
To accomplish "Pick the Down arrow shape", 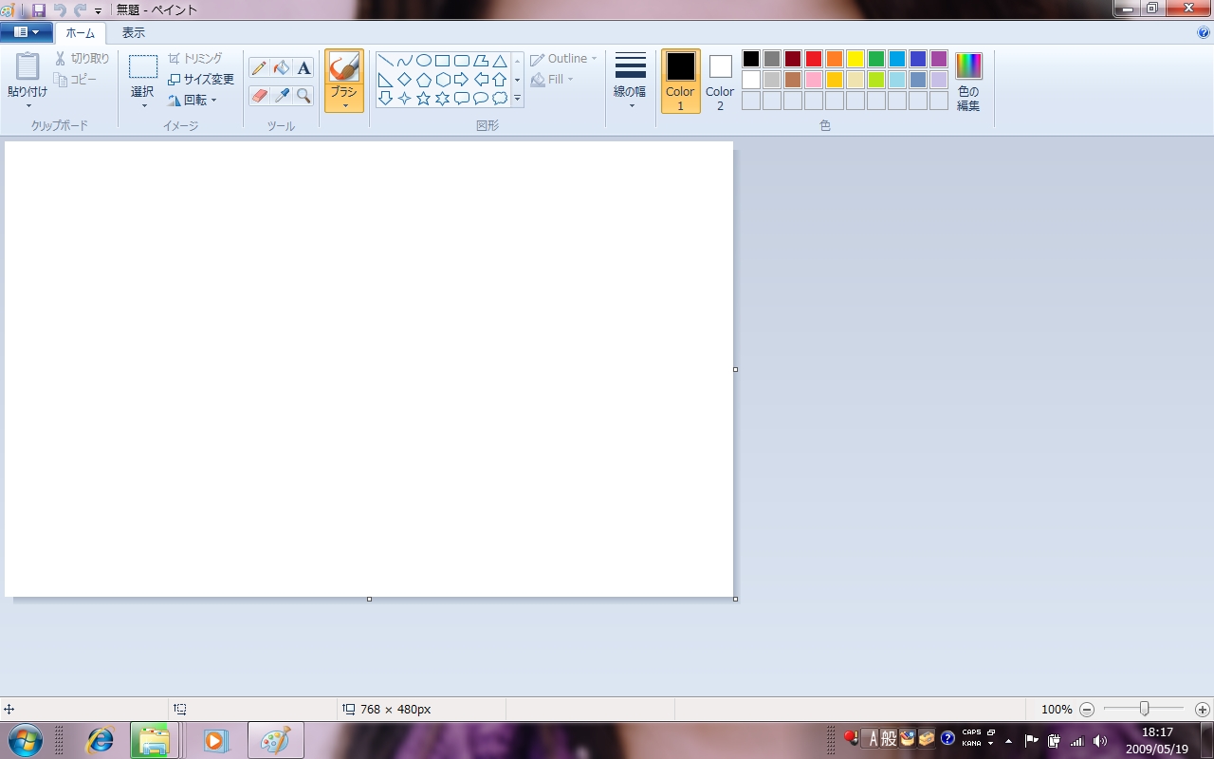I will [x=386, y=98].
